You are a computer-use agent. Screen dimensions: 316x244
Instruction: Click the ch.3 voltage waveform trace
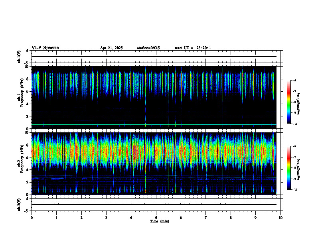[154, 205]
